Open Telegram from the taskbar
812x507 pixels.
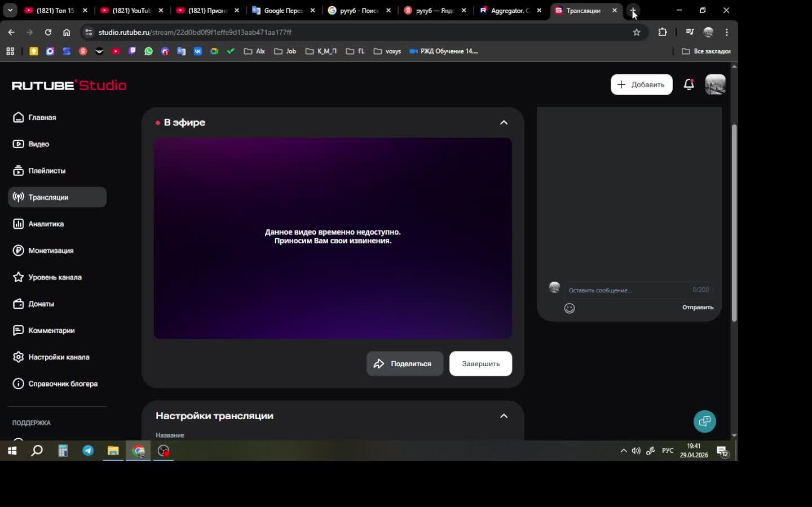(88, 451)
